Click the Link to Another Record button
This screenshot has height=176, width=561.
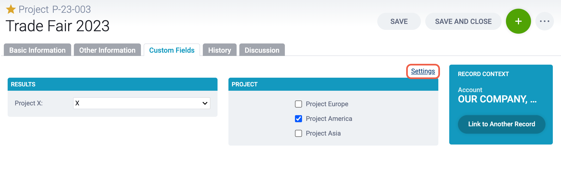502,124
